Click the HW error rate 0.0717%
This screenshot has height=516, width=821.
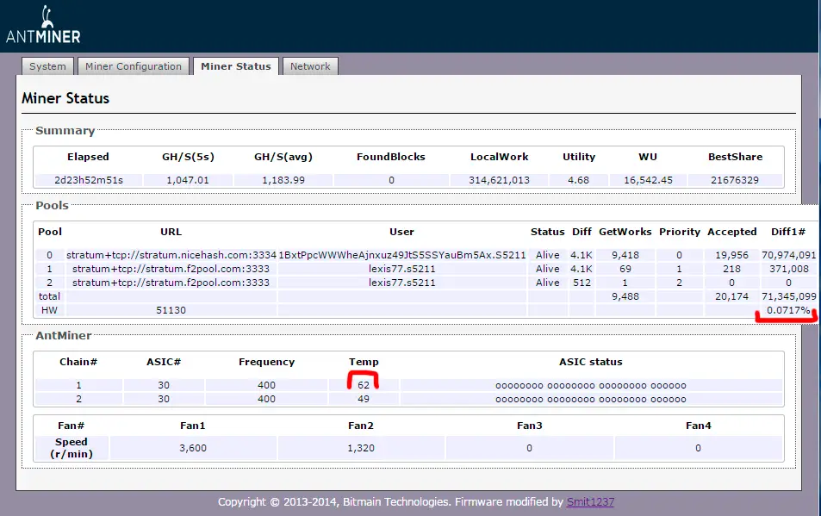pyautogui.click(x=788, y=310)
